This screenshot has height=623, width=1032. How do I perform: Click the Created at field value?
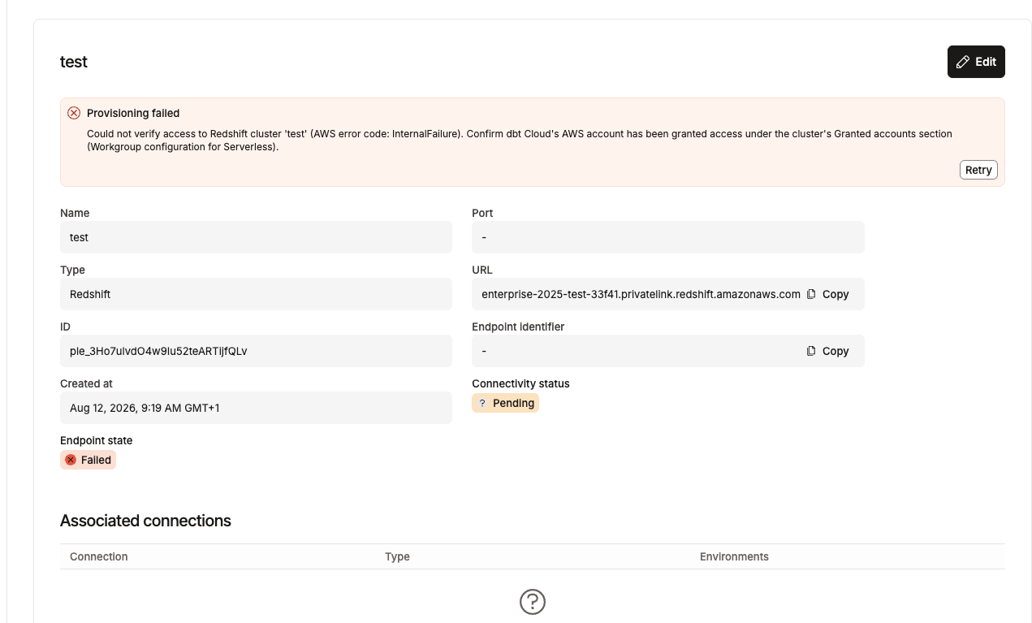coord(256,408)
